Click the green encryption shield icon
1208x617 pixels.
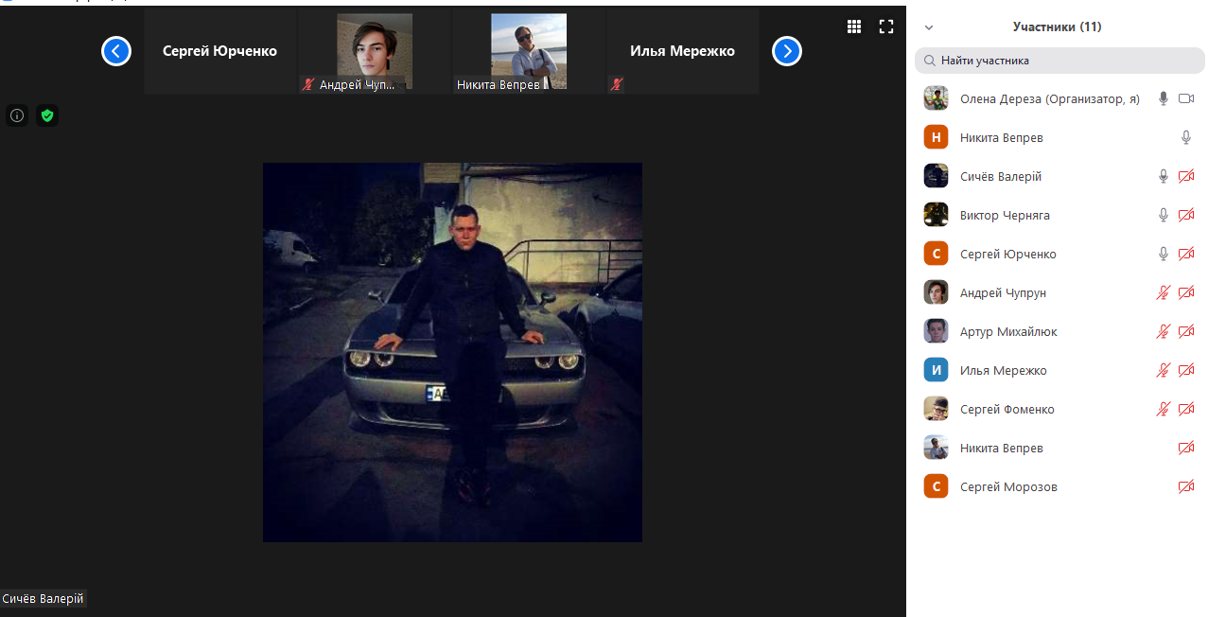point(47,115)
